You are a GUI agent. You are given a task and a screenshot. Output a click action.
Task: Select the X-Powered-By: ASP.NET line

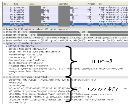coord(25,55)
